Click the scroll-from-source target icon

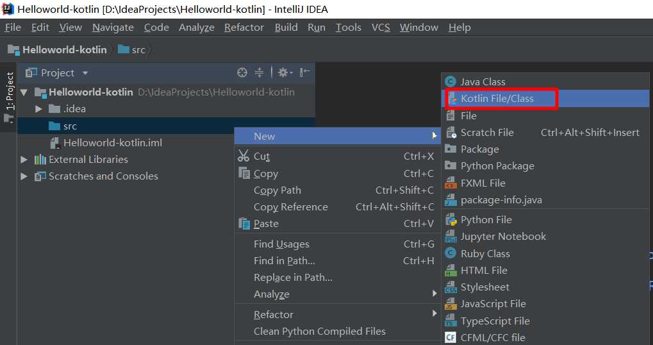pos(242,72)
